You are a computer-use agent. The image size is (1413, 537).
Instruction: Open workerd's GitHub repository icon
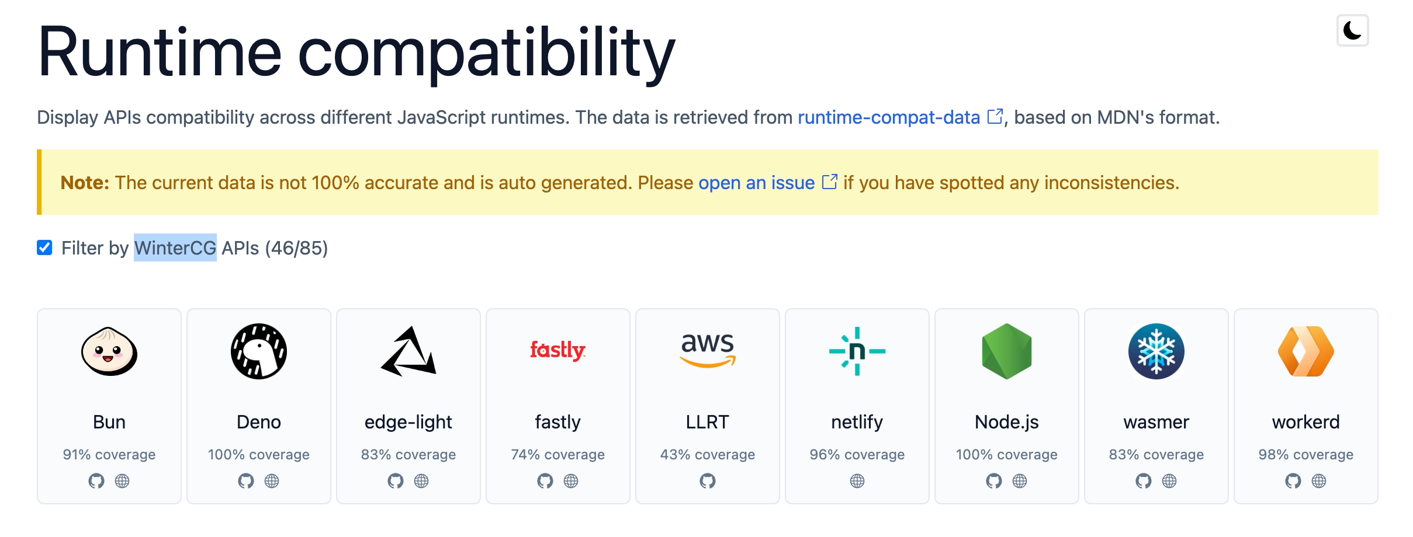[x=1293, y=481]
